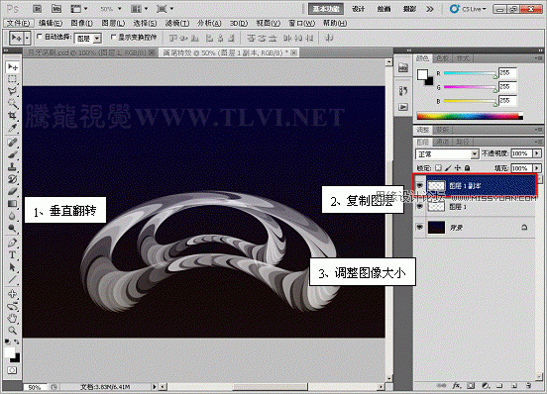Screen dimensions: 547x394
Task: Launch Adobe Bridge from the top bar
Action: (x=38, y=9)
